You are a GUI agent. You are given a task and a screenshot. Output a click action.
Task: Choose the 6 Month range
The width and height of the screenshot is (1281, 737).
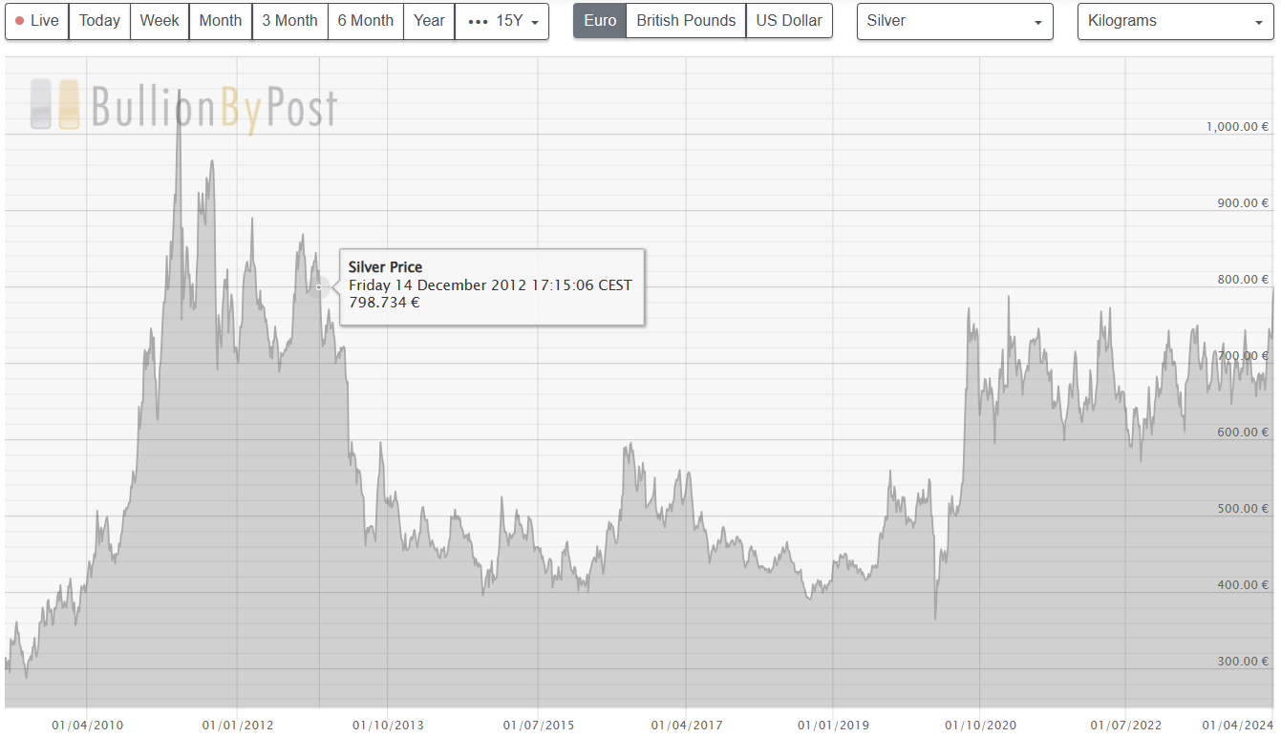[x=365, y=21]
